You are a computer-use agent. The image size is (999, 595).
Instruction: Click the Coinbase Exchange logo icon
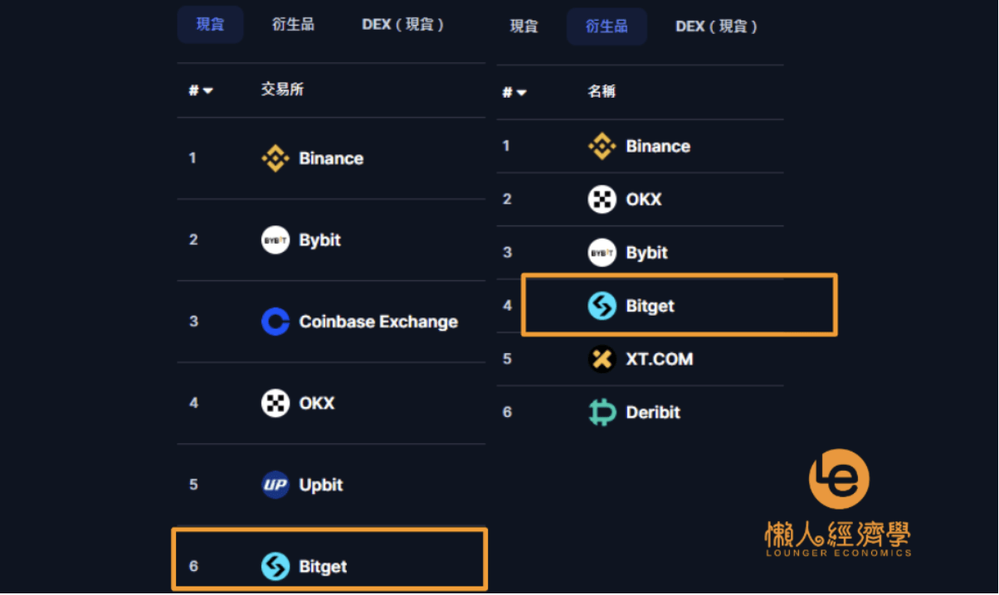pyautogui.click(x=275, y=322)
